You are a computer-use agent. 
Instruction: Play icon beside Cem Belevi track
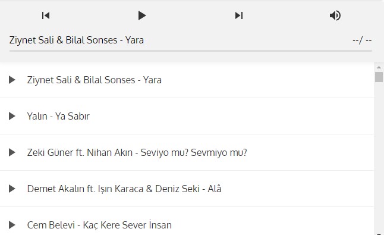click(x=12, y=225)
